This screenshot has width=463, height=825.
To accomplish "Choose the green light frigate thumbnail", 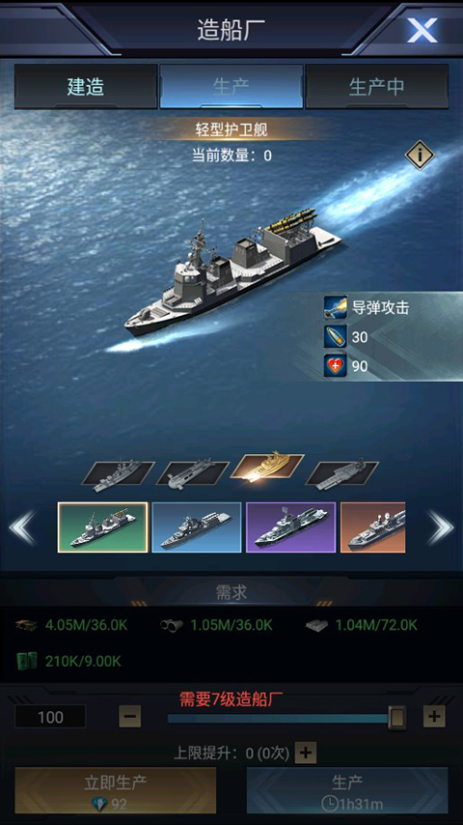I will click(103, 527).
